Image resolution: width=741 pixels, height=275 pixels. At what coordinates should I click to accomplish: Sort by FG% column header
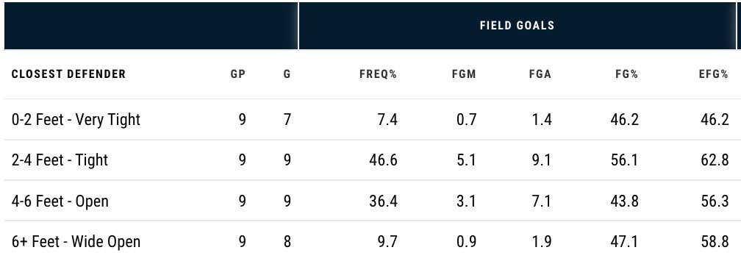(626, 74)
